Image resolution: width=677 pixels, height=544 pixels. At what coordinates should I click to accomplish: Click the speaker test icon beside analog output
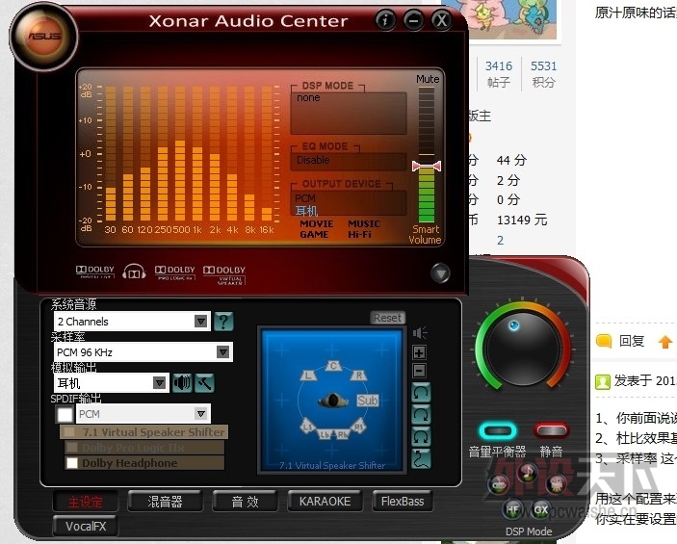tap(182, 383)
